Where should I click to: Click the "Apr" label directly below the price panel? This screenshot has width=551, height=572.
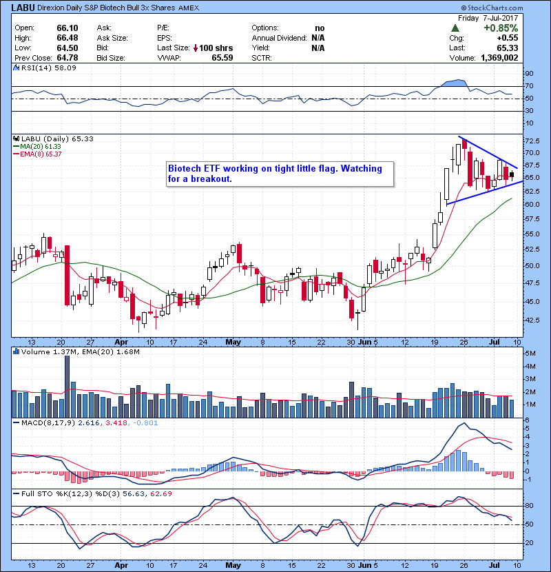tap(121, 343)
